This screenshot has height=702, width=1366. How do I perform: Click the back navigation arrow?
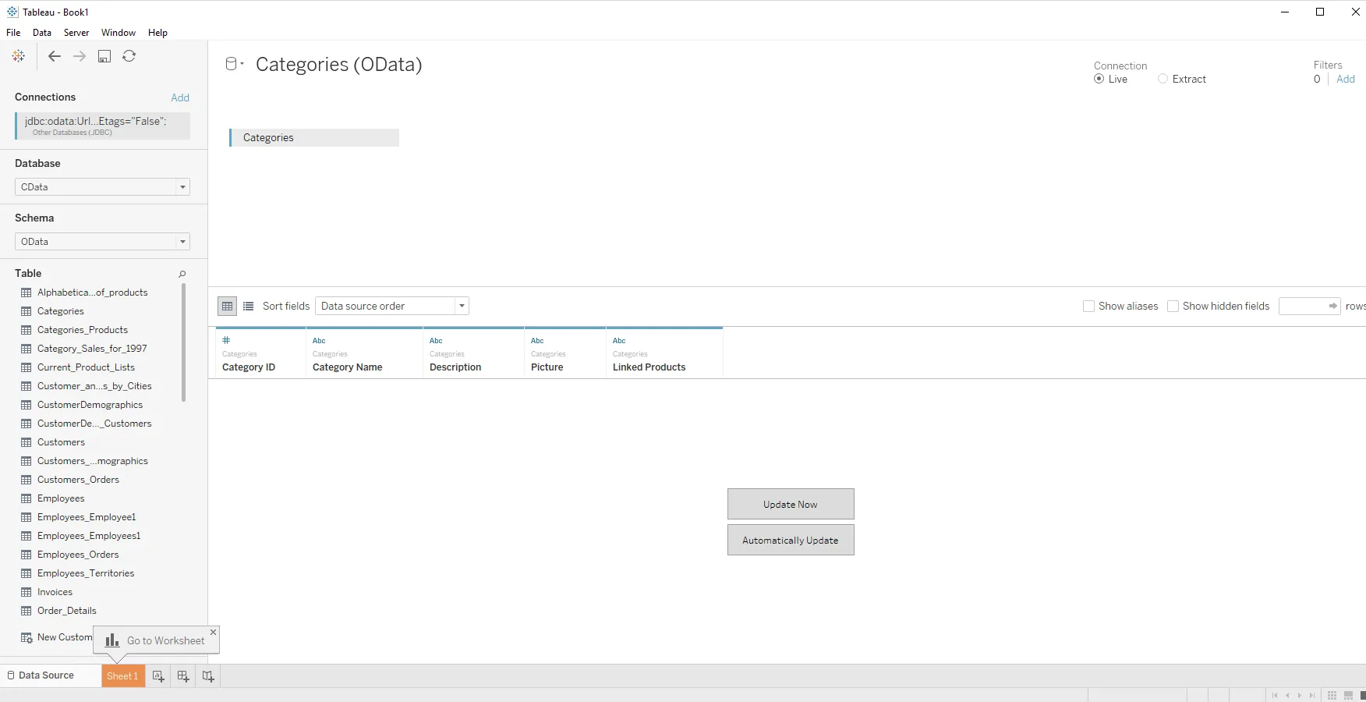(x=54, y=56)
